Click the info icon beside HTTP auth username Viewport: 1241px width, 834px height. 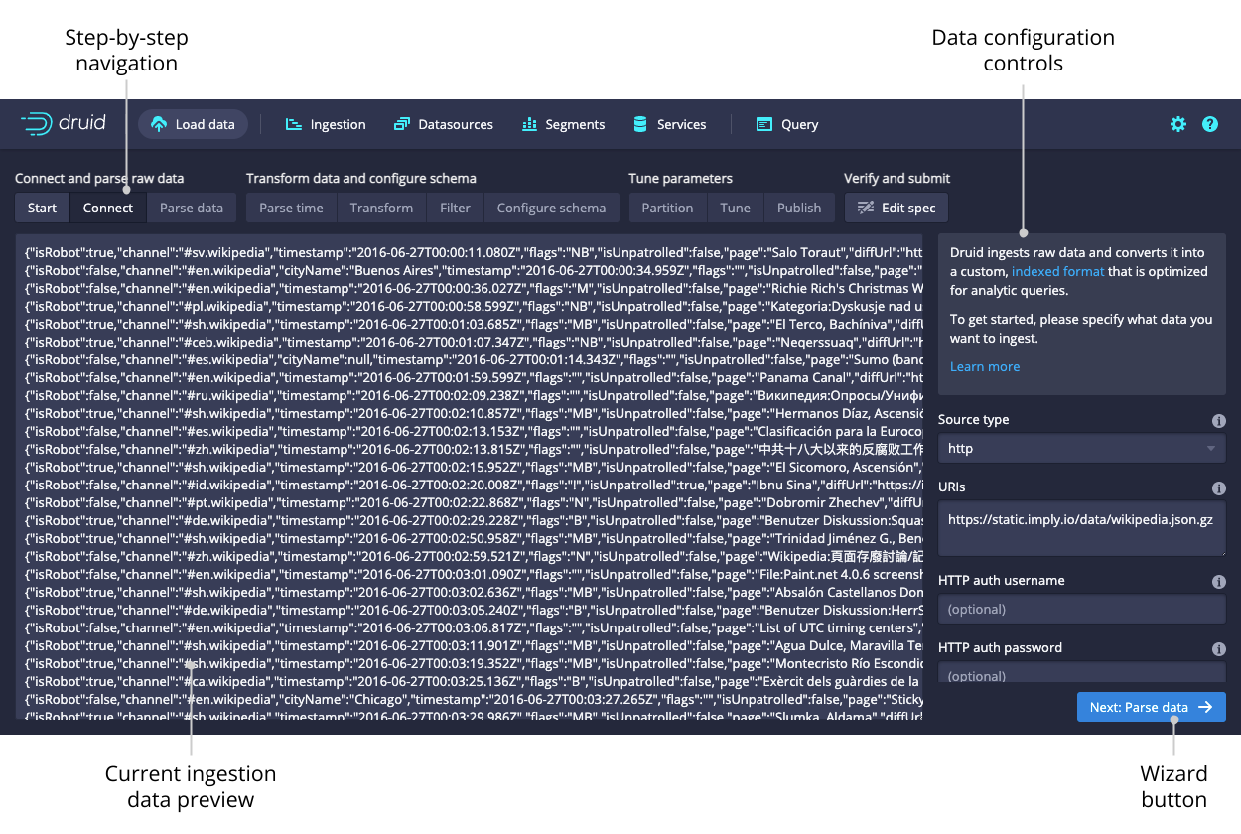coord(1219,580)
